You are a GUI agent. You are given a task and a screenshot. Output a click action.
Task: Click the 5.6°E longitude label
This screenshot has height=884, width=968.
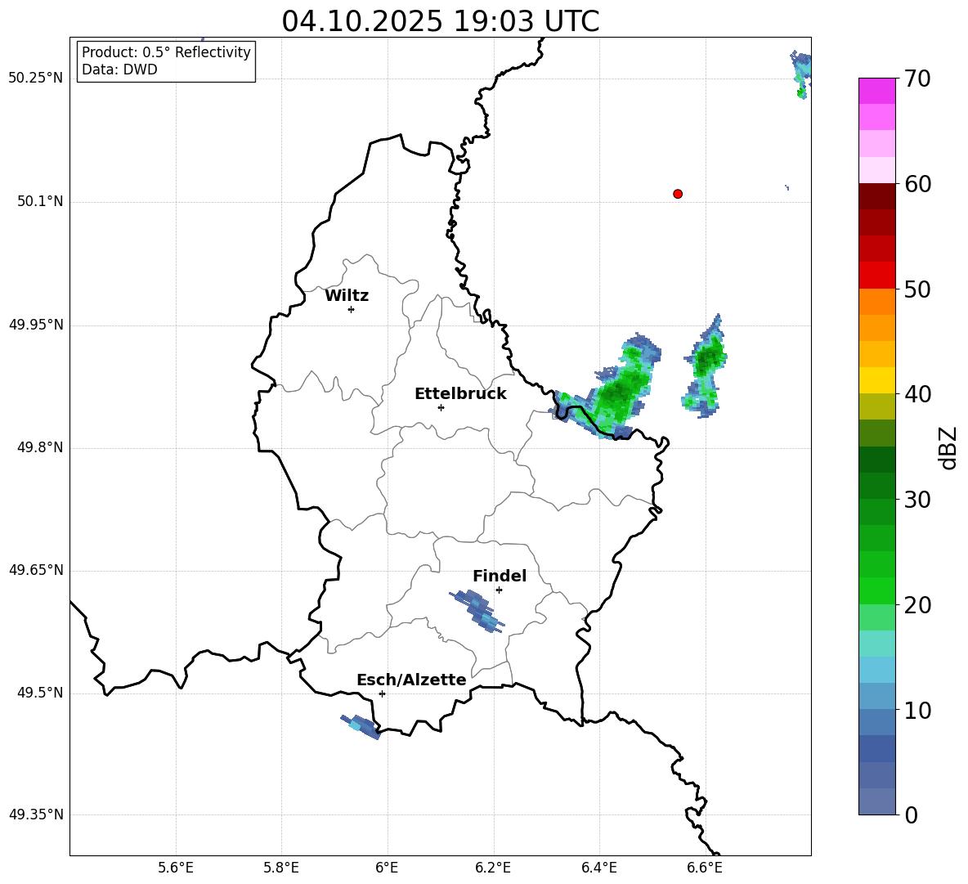tap(176, 868)
